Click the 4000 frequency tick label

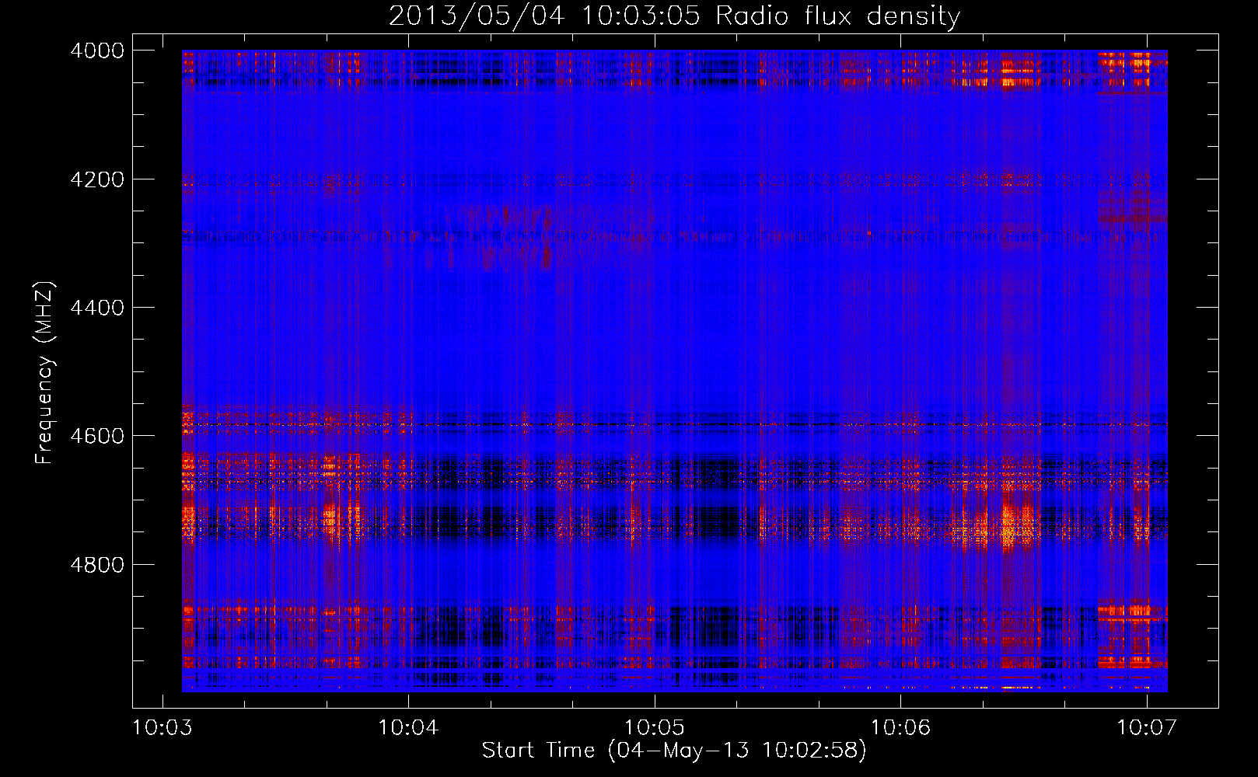pyautogui.click(x=97, y=51)
